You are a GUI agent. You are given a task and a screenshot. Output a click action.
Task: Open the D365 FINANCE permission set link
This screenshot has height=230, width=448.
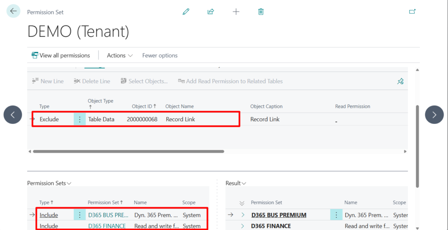click(x=107, y=226)
